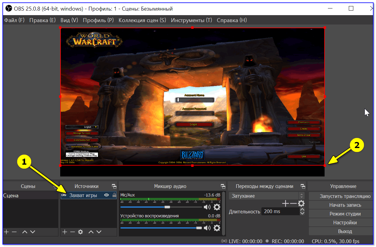Open the Профиль (P) menu
The height and width of the screenshot is (247, 376).
point(98,20)
